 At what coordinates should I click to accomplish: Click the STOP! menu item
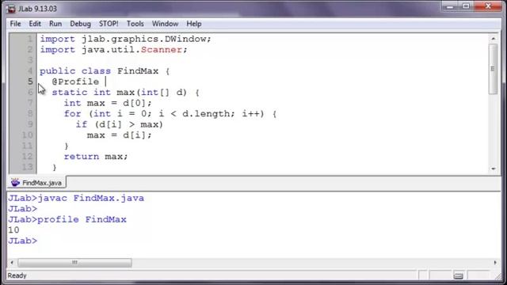pos(109,24)
